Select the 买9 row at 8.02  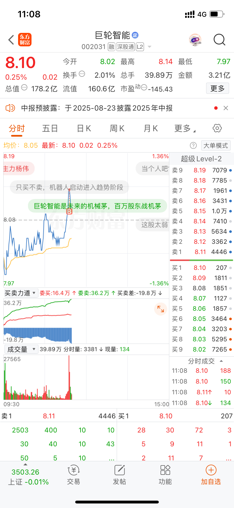(201, 349)
